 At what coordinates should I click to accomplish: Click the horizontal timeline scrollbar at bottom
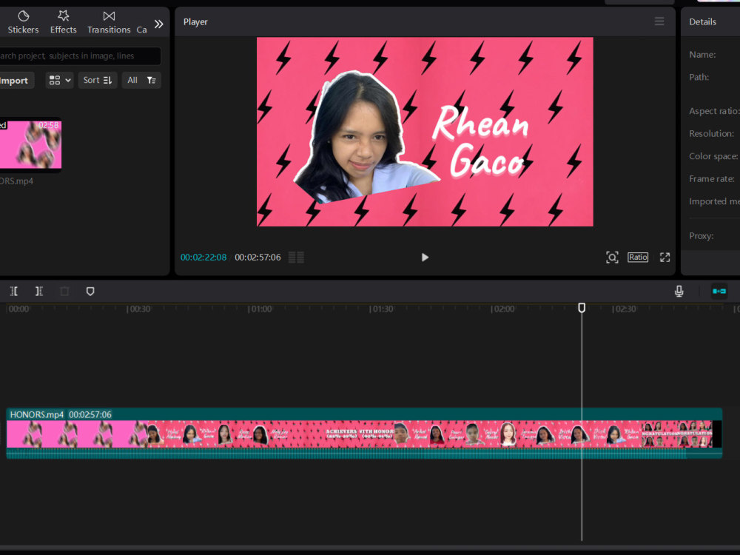pos(370,548)
